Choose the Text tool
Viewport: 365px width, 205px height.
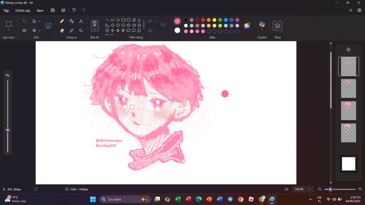coord(81,21)
